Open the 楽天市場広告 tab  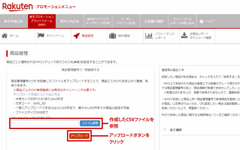click(14, 21)
